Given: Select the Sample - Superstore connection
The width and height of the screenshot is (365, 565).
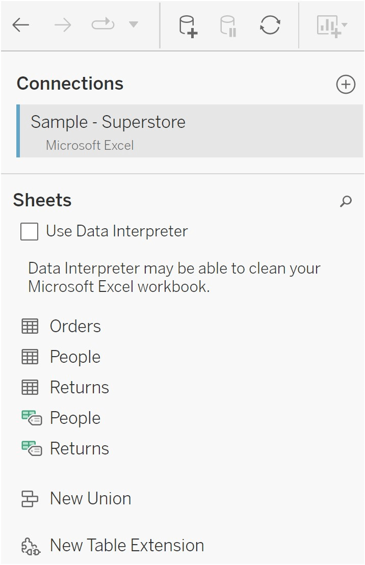Looking at the screenshot, I should click(x=108, y=122).
